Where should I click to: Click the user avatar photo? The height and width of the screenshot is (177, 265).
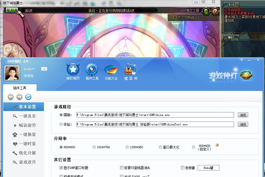click(x=12, y=73)
